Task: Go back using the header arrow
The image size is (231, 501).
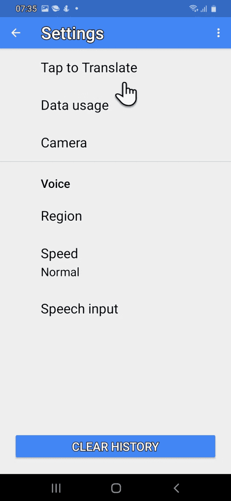Action: [x=16, y=33]
